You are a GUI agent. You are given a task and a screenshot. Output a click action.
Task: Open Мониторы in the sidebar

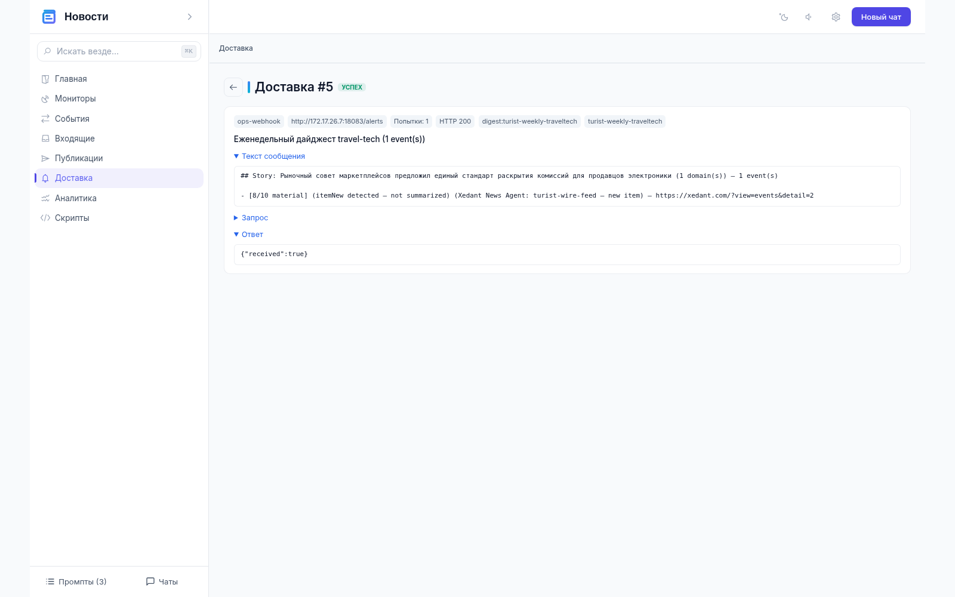pyautogui.click(x=119, y=99)
